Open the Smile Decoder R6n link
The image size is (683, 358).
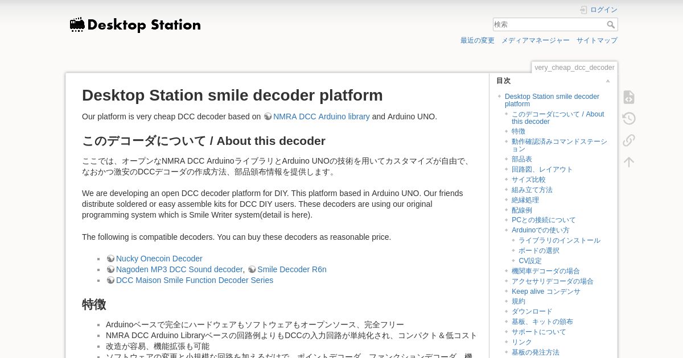[x=292, y=269]
